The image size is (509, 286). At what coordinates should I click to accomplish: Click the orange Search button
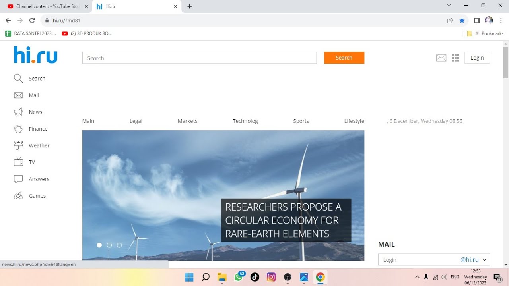click(x=344, y=58)
